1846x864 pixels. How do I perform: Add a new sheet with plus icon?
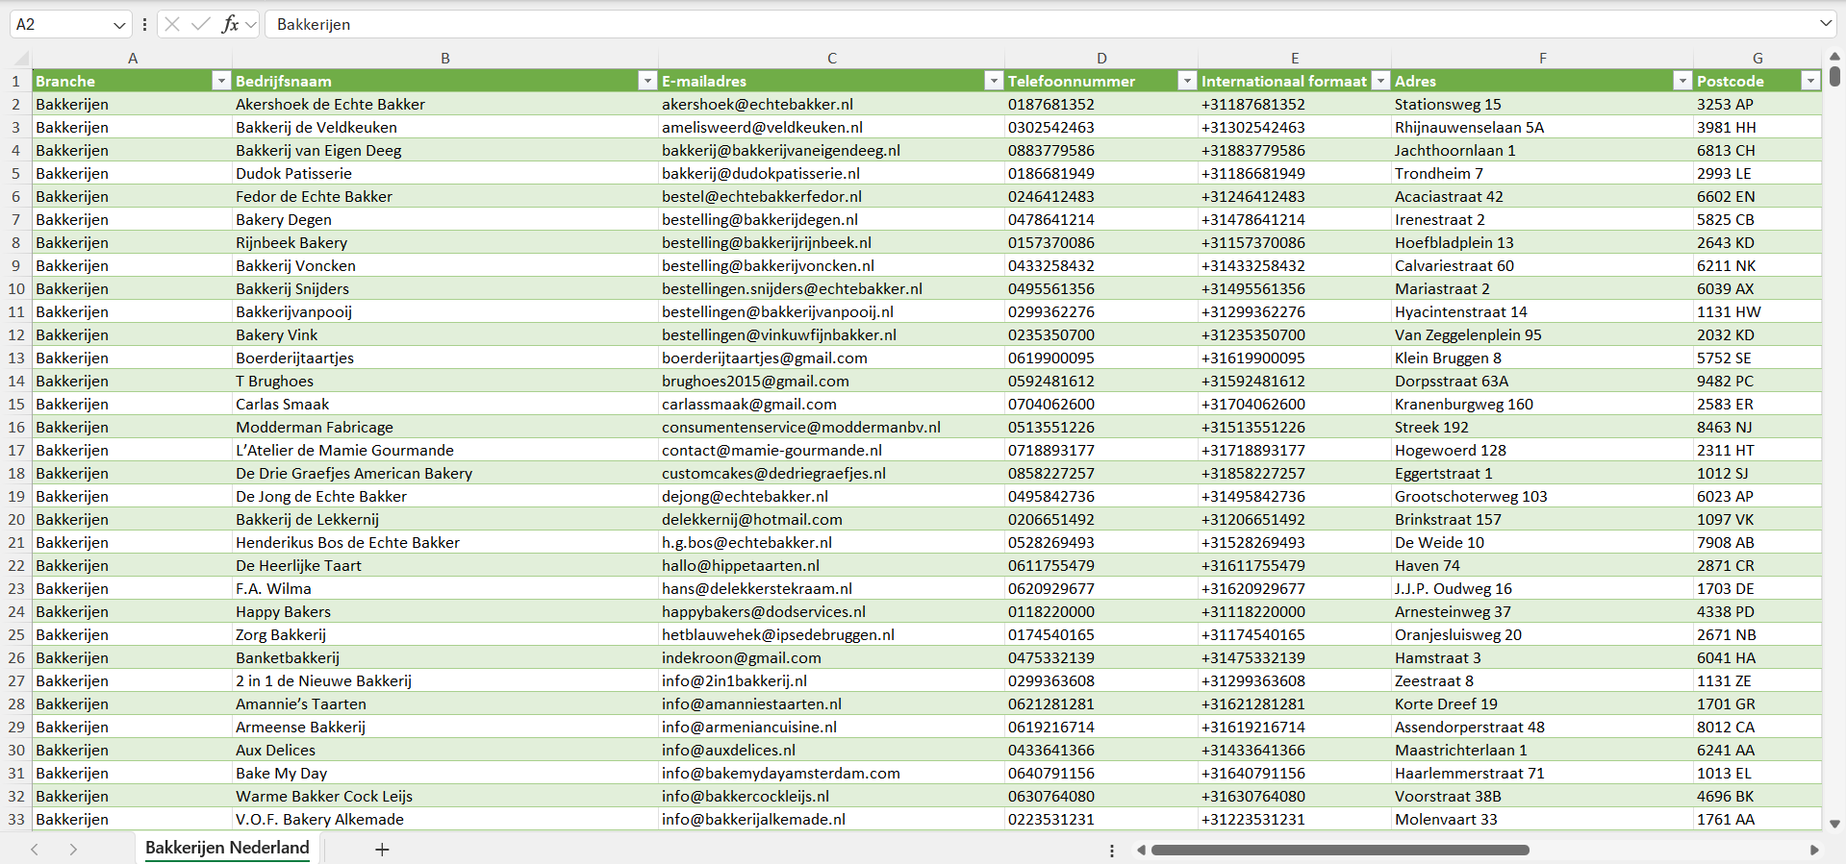pyautogui.click(x=382, y=850)
